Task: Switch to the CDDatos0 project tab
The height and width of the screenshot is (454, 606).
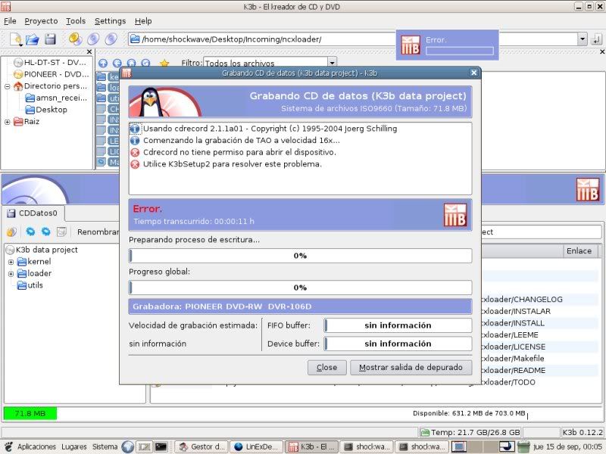Action: 33,213
